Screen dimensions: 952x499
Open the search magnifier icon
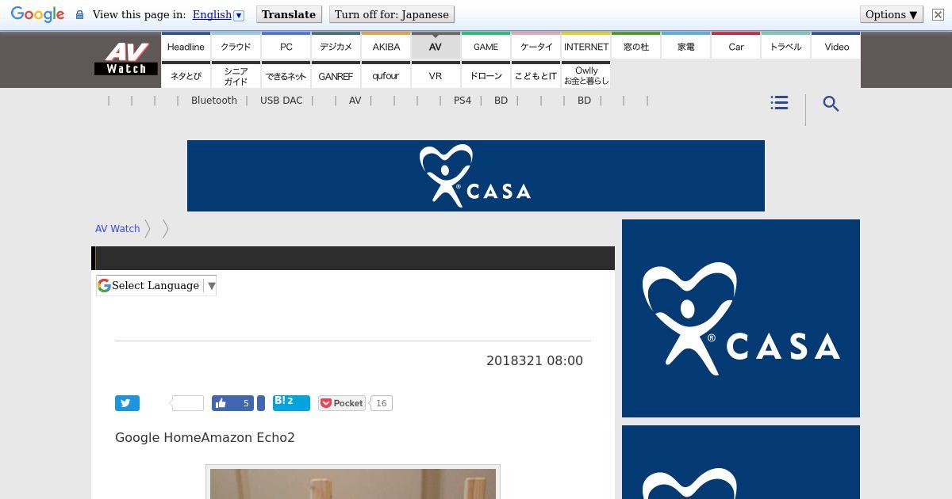831,104
